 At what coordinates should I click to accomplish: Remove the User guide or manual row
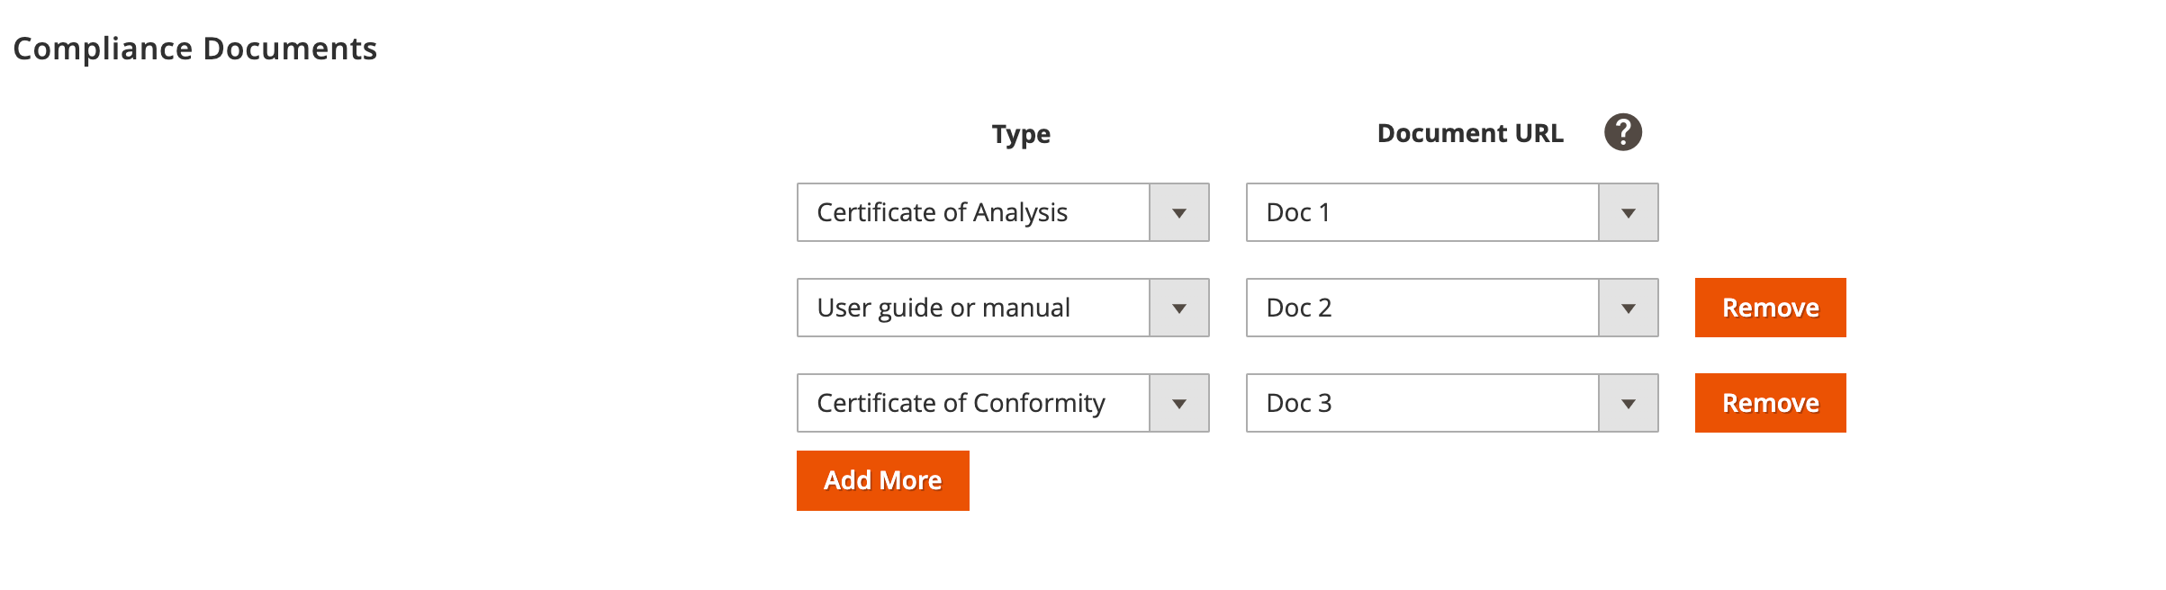(1769, 308)
